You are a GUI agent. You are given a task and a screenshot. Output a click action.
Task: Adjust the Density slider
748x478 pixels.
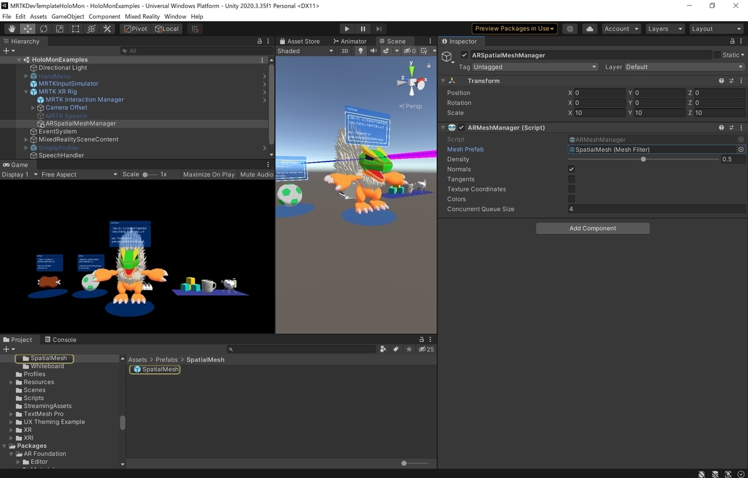pyautogui.click(x=643, y=159)
